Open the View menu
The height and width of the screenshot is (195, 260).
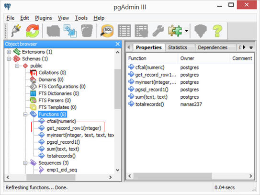tap(63, 18)
